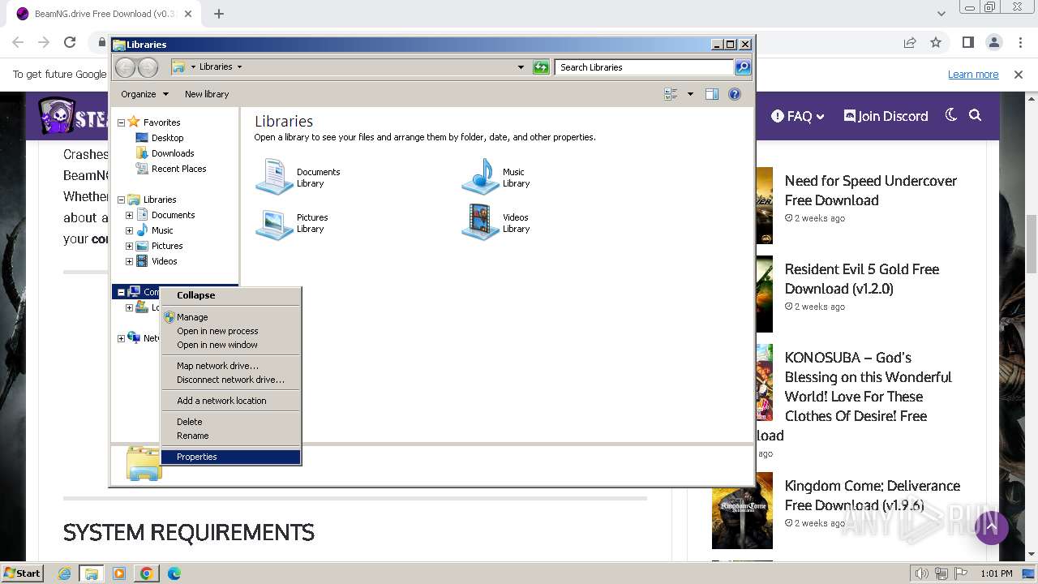Expand the Network tree node
Image resolution: width=1038 pixels, height=584 pixels.
pyautogui.click(x=121, y=338)
